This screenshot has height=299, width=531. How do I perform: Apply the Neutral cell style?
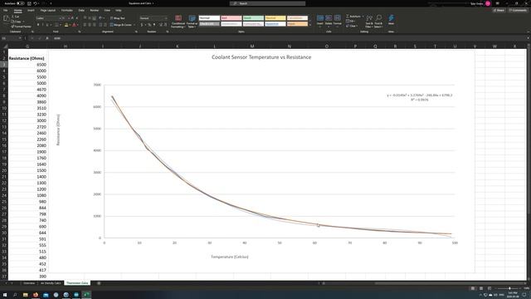(x=275, y=18)
